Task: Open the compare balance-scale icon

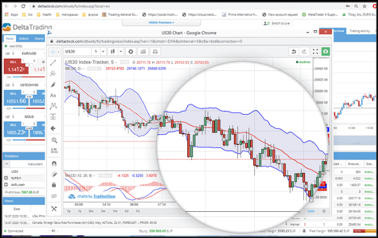Action: [155, 51]
